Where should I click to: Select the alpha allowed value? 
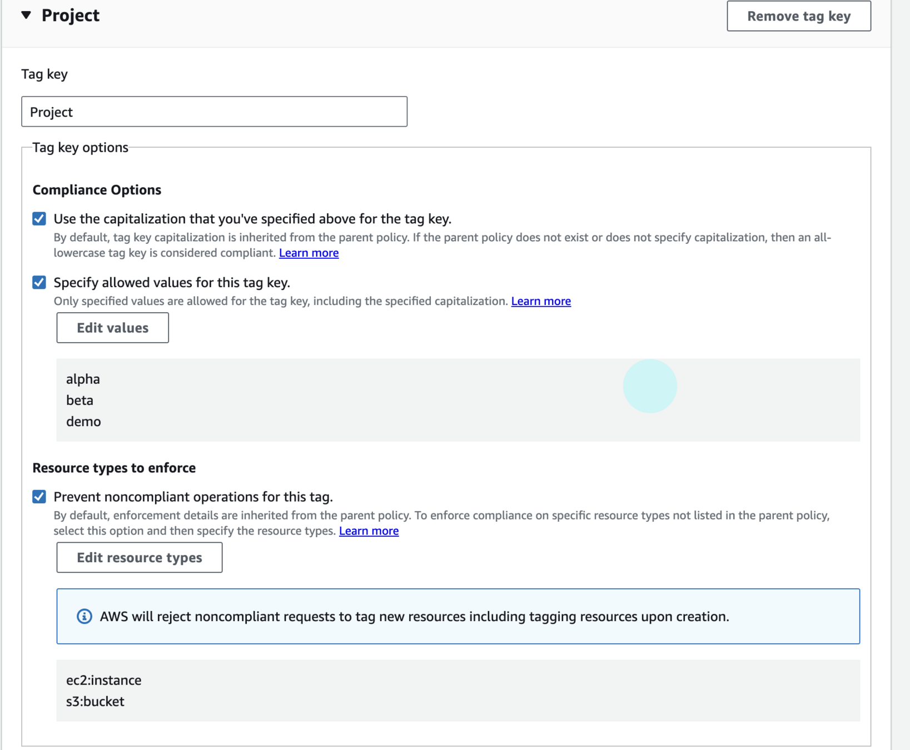pos(83,379)
